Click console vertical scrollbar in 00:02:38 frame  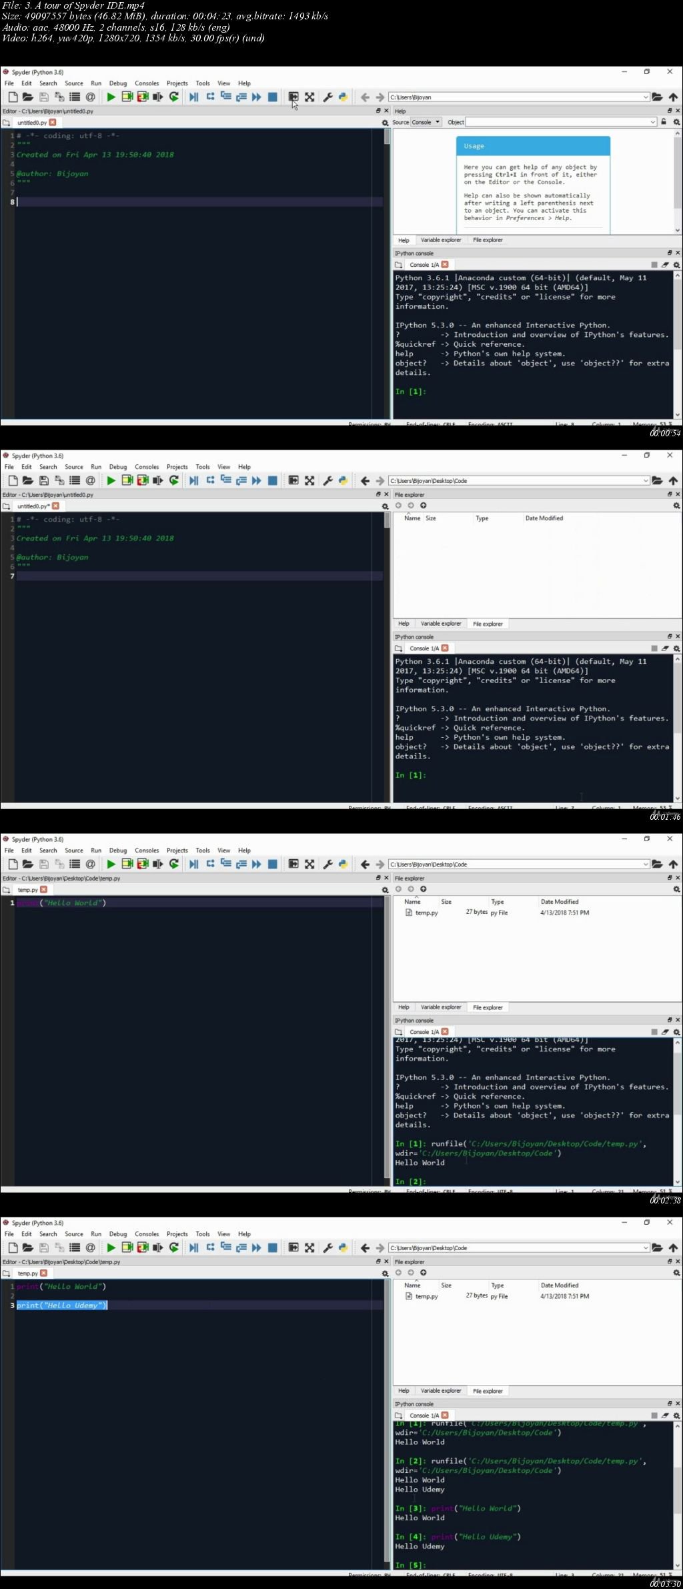coord(678,1112)
